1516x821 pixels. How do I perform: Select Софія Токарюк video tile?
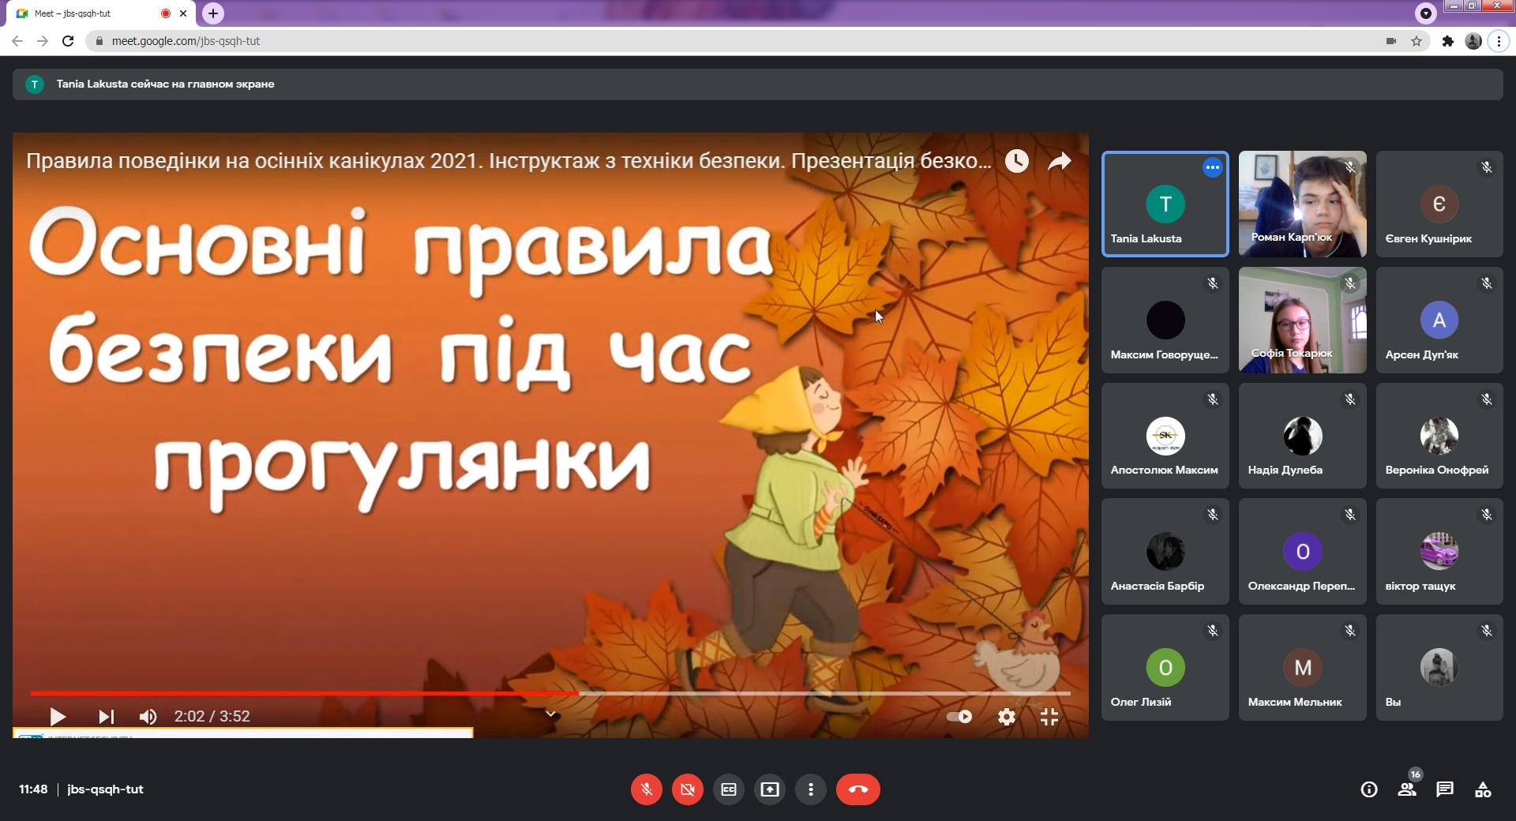pyautogui.click(x=1302, y=320)
